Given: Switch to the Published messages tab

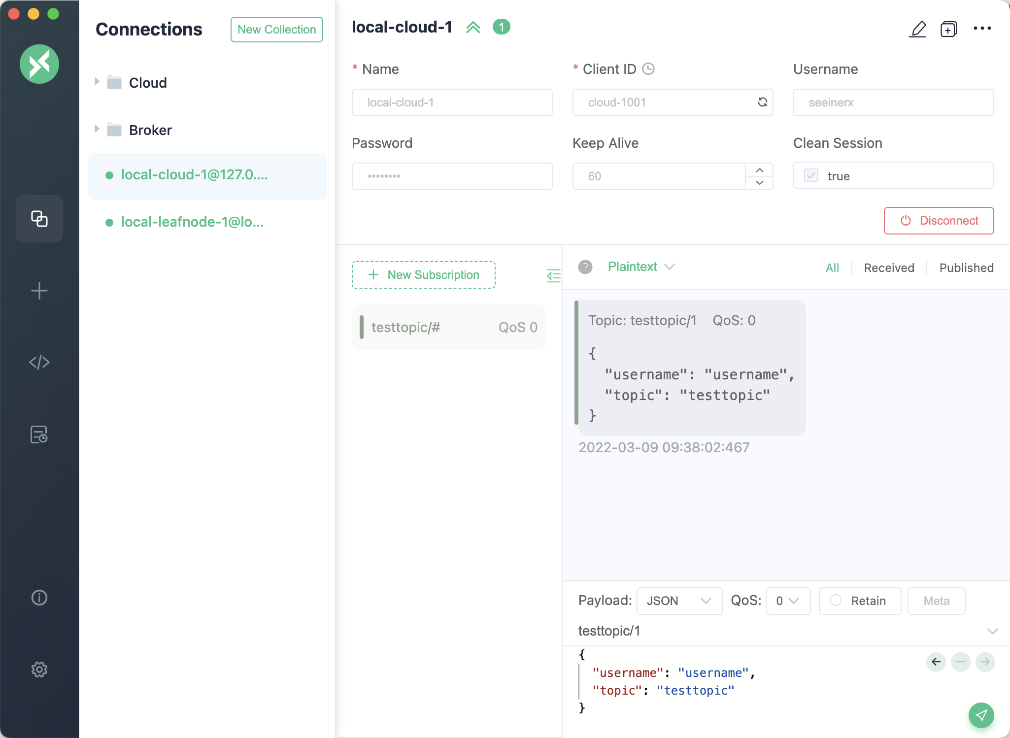Looking at the screenshot, I should [x=966, y=268].
